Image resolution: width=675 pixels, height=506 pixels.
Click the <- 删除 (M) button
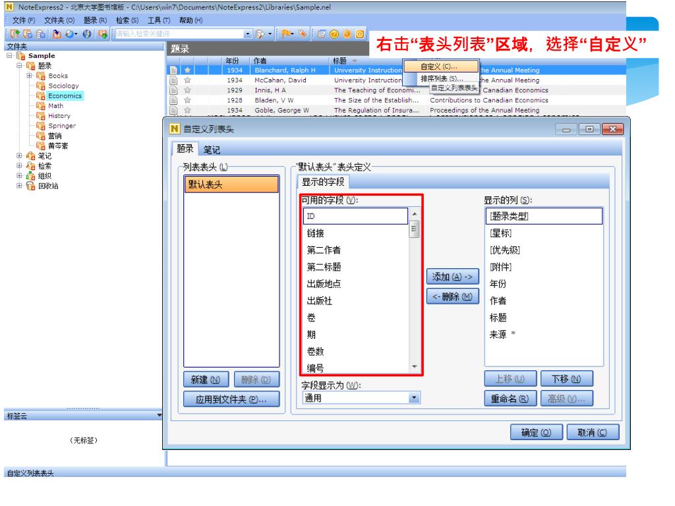(x=452, y=296)
